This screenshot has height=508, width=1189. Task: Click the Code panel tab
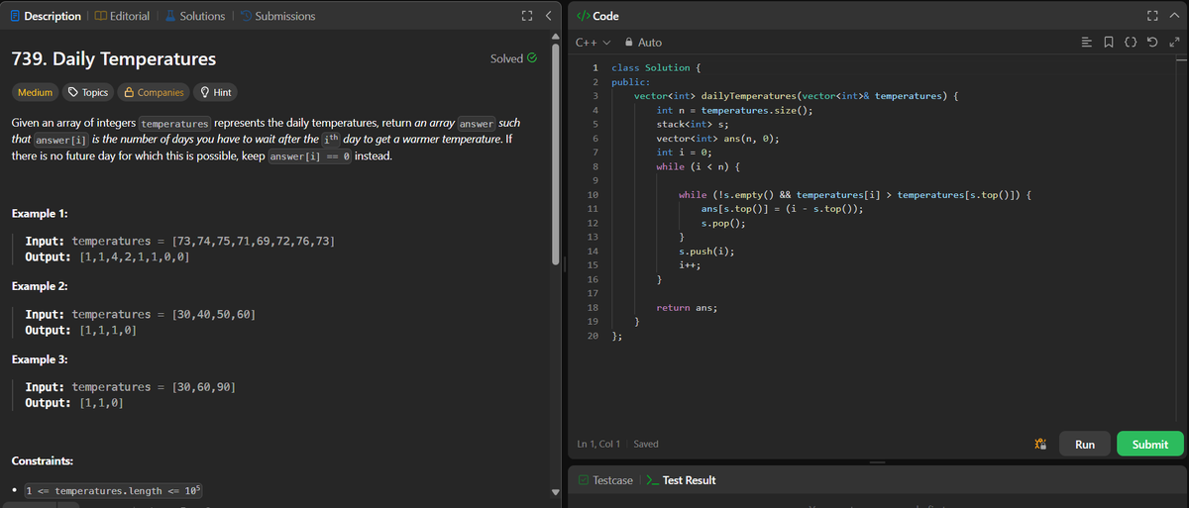click(x=597, y=16)
